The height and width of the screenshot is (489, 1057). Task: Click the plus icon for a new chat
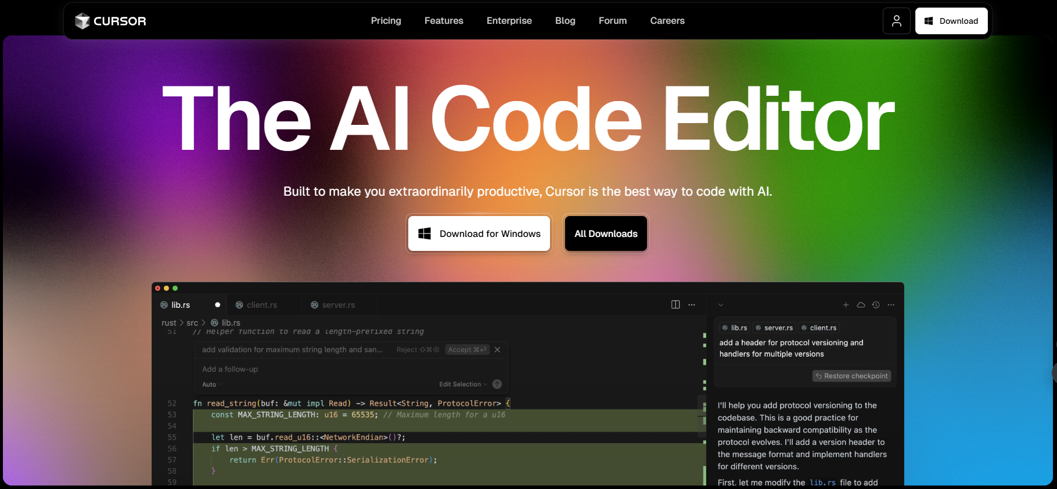click(846, 305)
